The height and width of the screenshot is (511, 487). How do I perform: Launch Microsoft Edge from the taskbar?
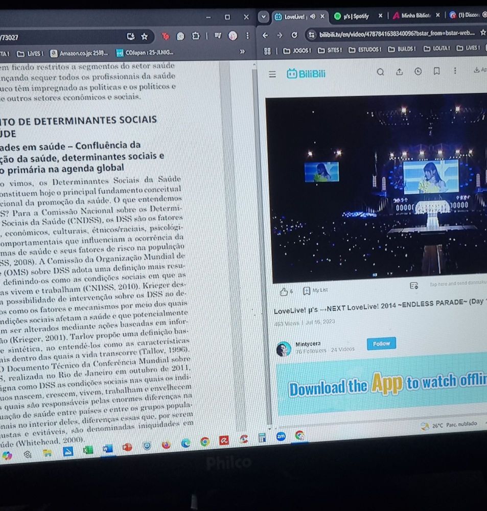tap(186, 443)
